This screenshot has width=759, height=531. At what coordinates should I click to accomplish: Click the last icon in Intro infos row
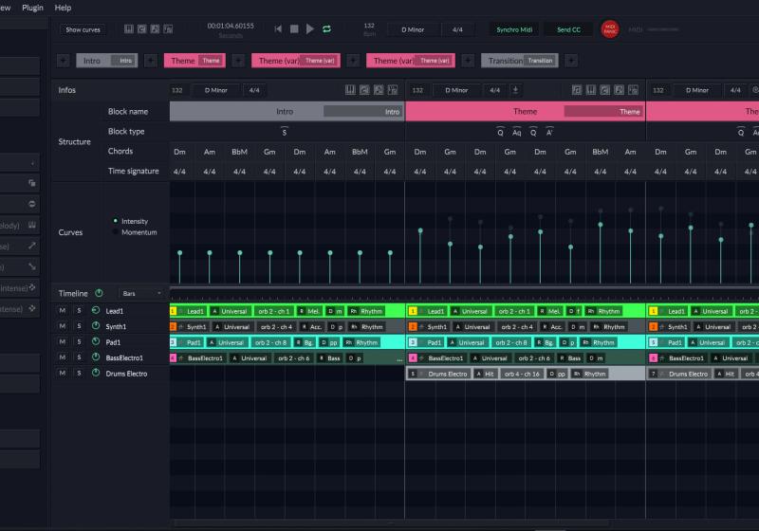[393, 90]
